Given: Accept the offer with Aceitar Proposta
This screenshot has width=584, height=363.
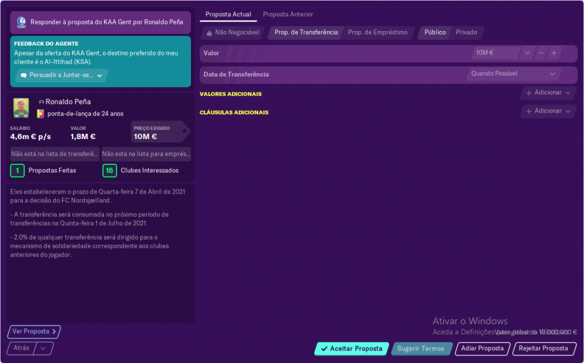Looking at the screenshot, I should tap(352, 348).
